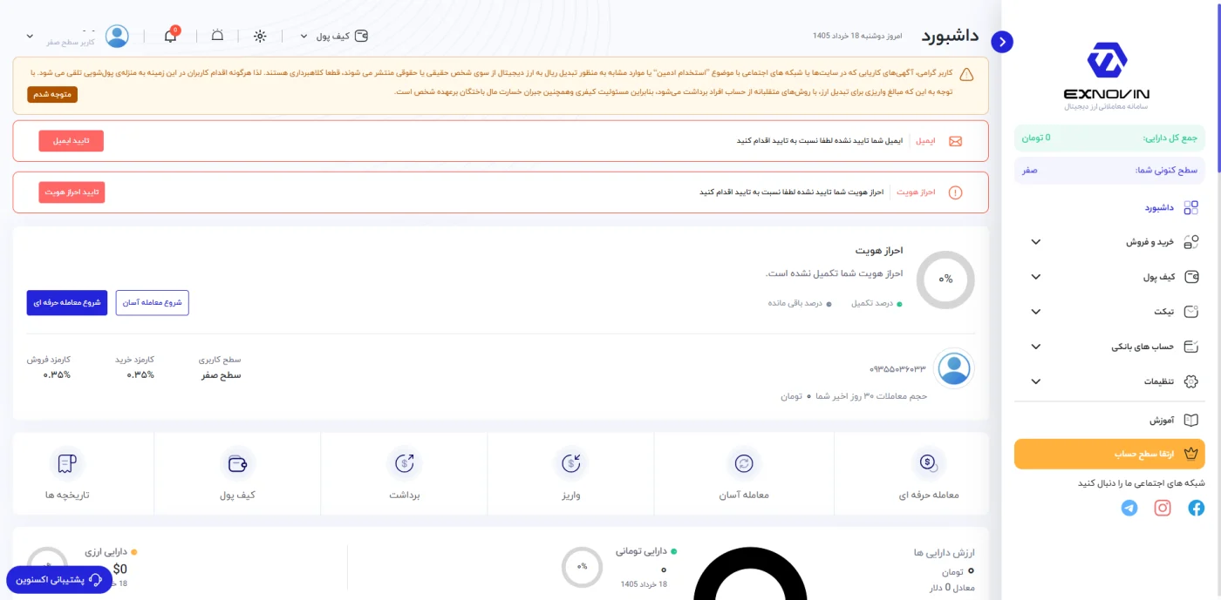The height and width of the screenshot is (600, 1221).
Task: Toggle light mode sun icon
Action: click(x=260, y=36)
